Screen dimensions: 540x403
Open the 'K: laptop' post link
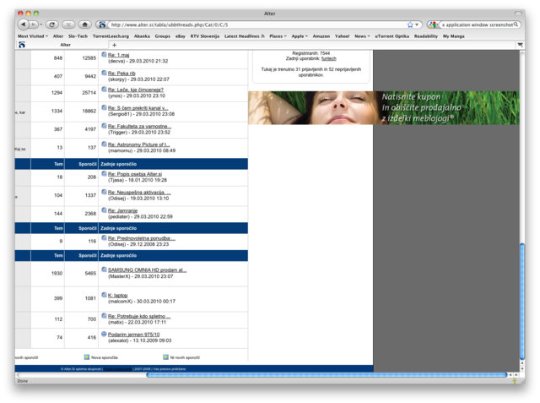tap(118, 296)
